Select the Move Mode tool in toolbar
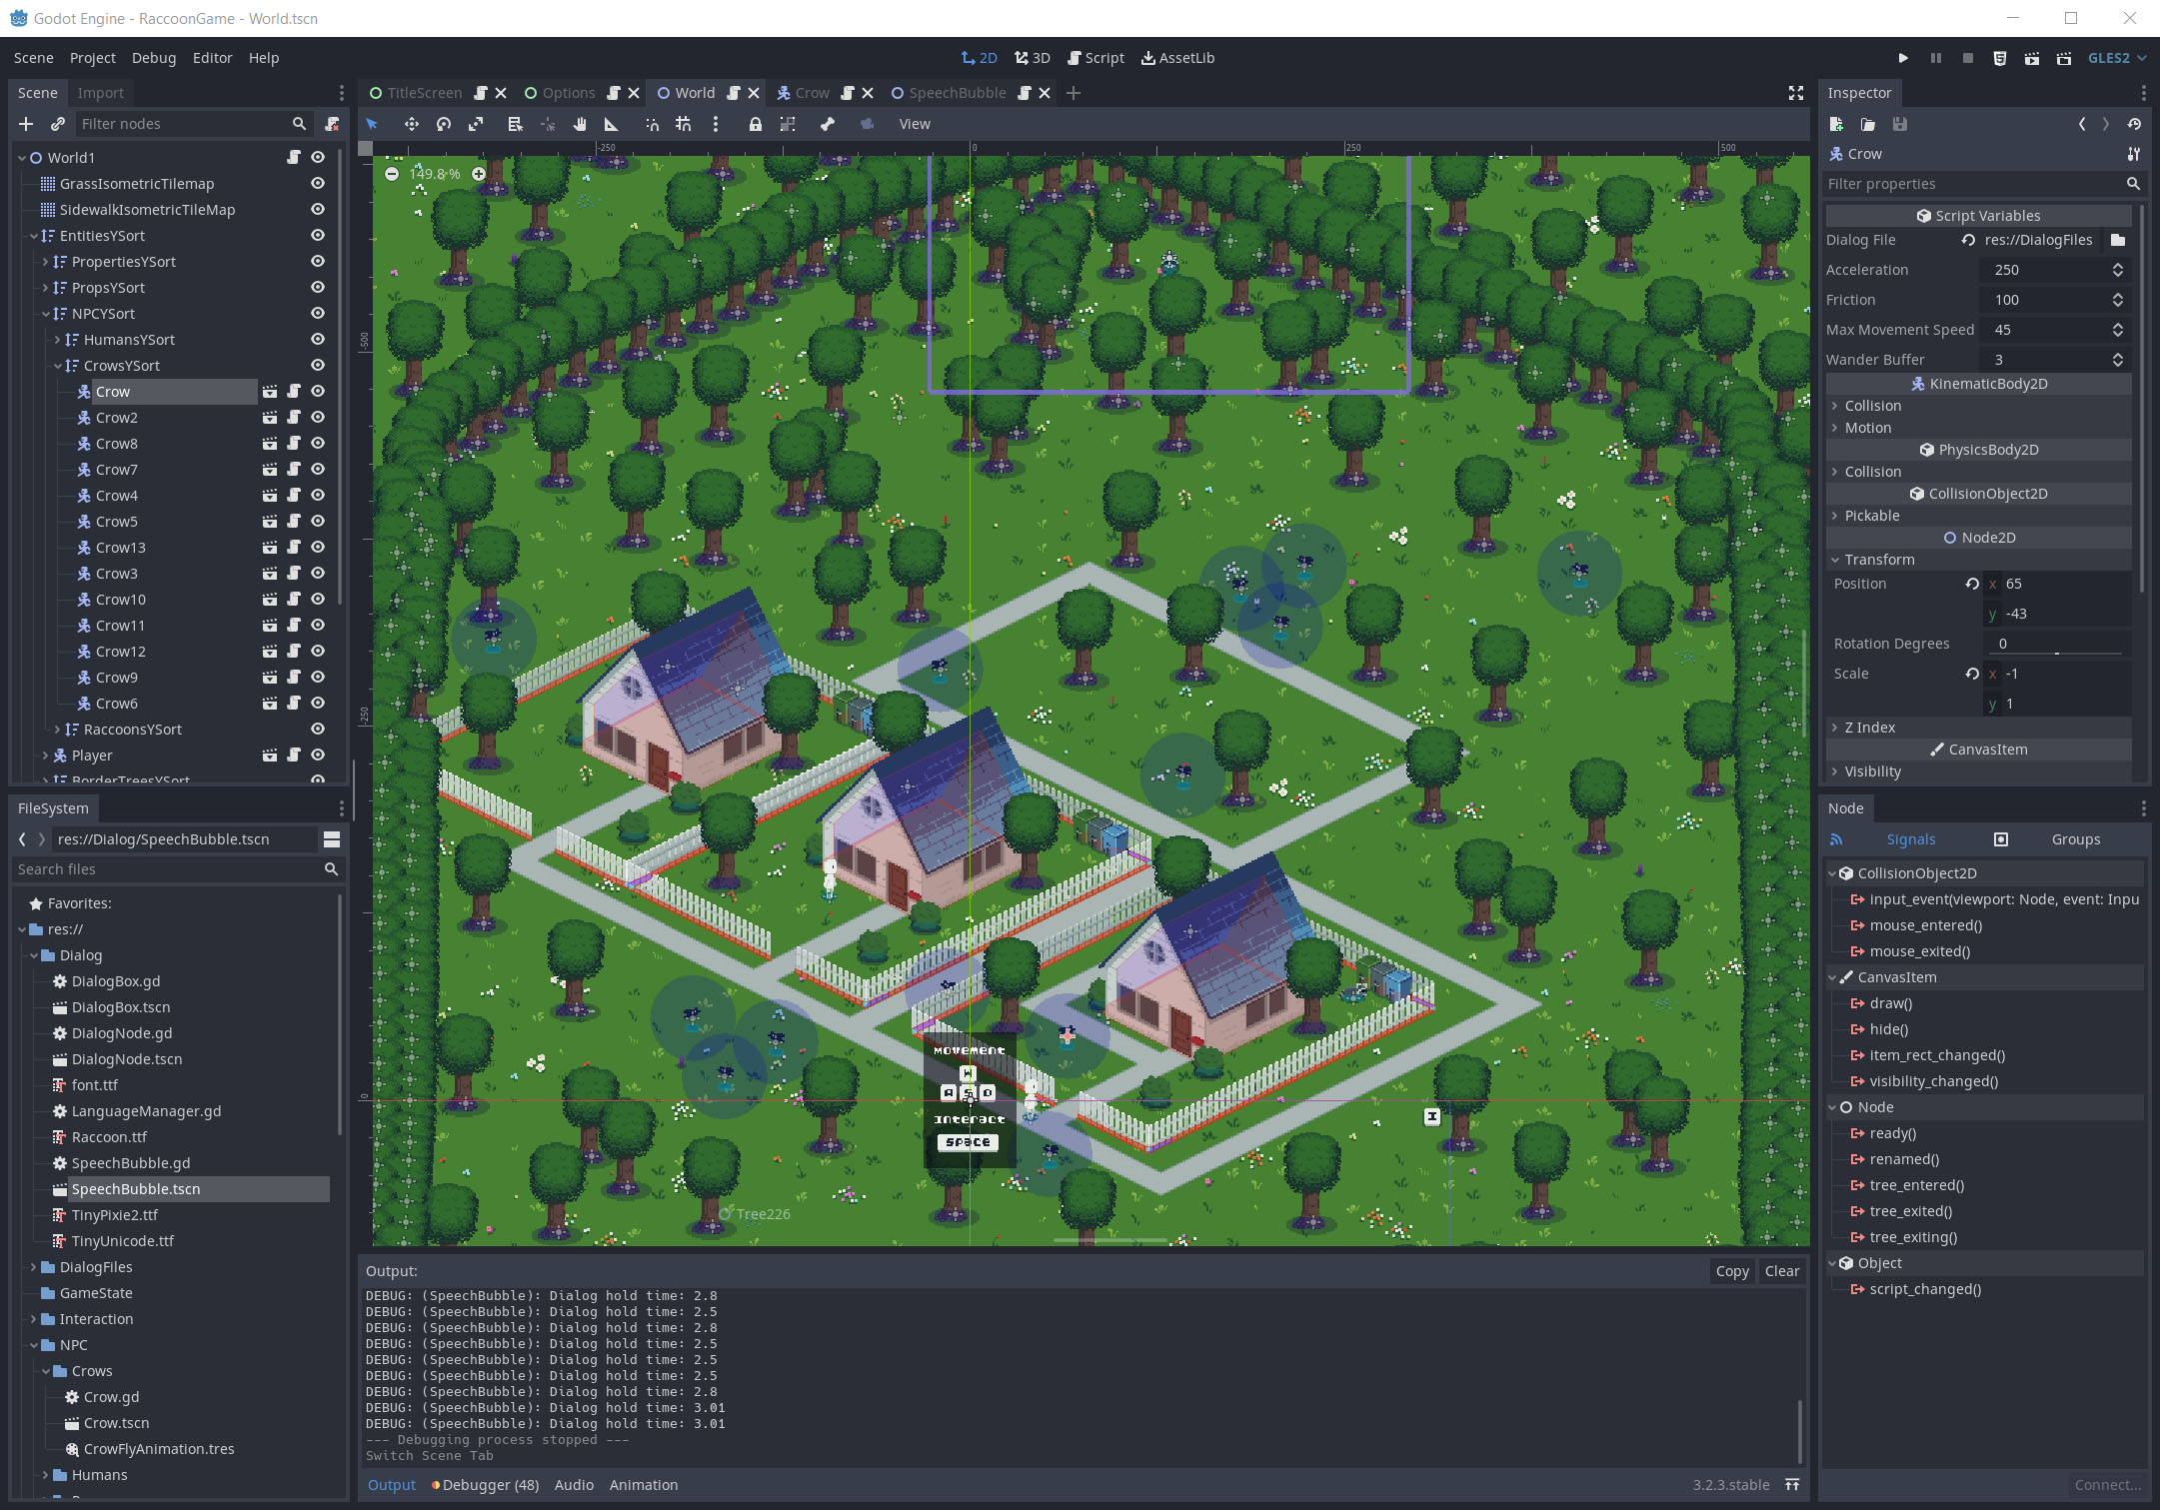The width and height of the screenshot is (2160, 1510). (x=411, y=124)
